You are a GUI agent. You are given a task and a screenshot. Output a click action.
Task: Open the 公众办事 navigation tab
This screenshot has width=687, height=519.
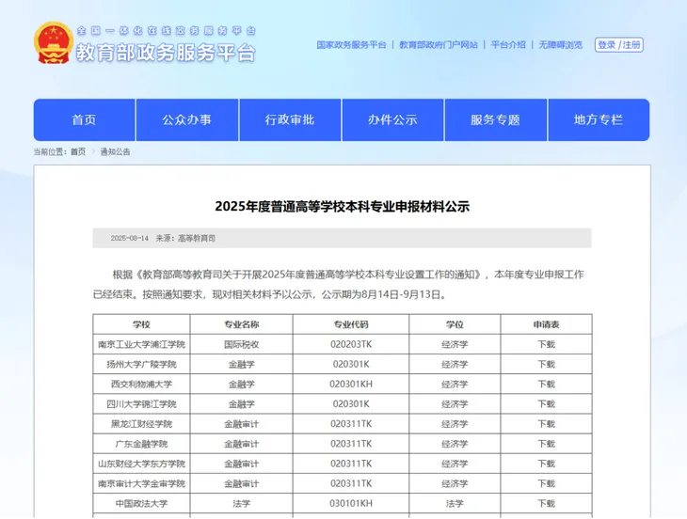(186, 119)
